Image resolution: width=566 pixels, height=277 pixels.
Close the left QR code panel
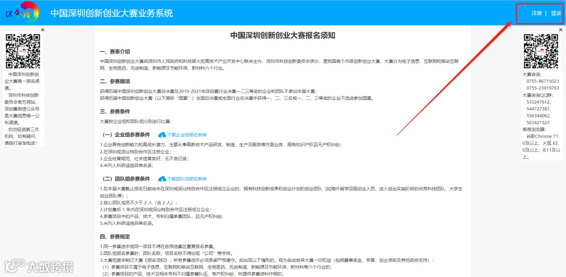click(42, 29)
